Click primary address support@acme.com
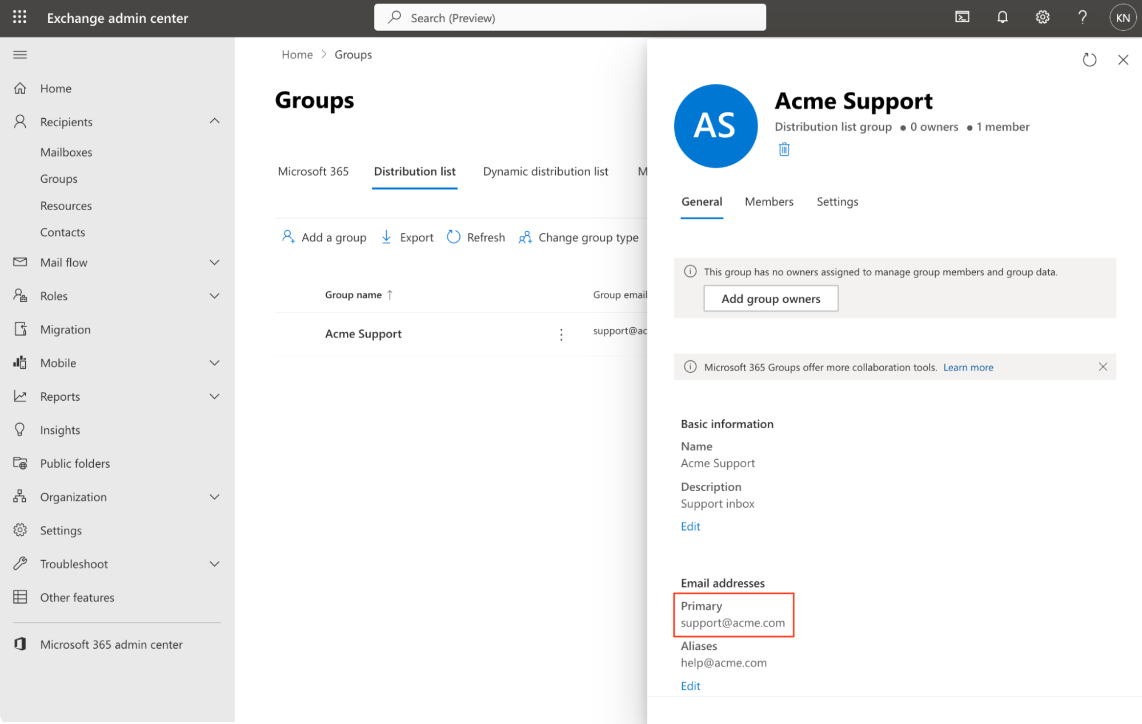 point(732,623)
